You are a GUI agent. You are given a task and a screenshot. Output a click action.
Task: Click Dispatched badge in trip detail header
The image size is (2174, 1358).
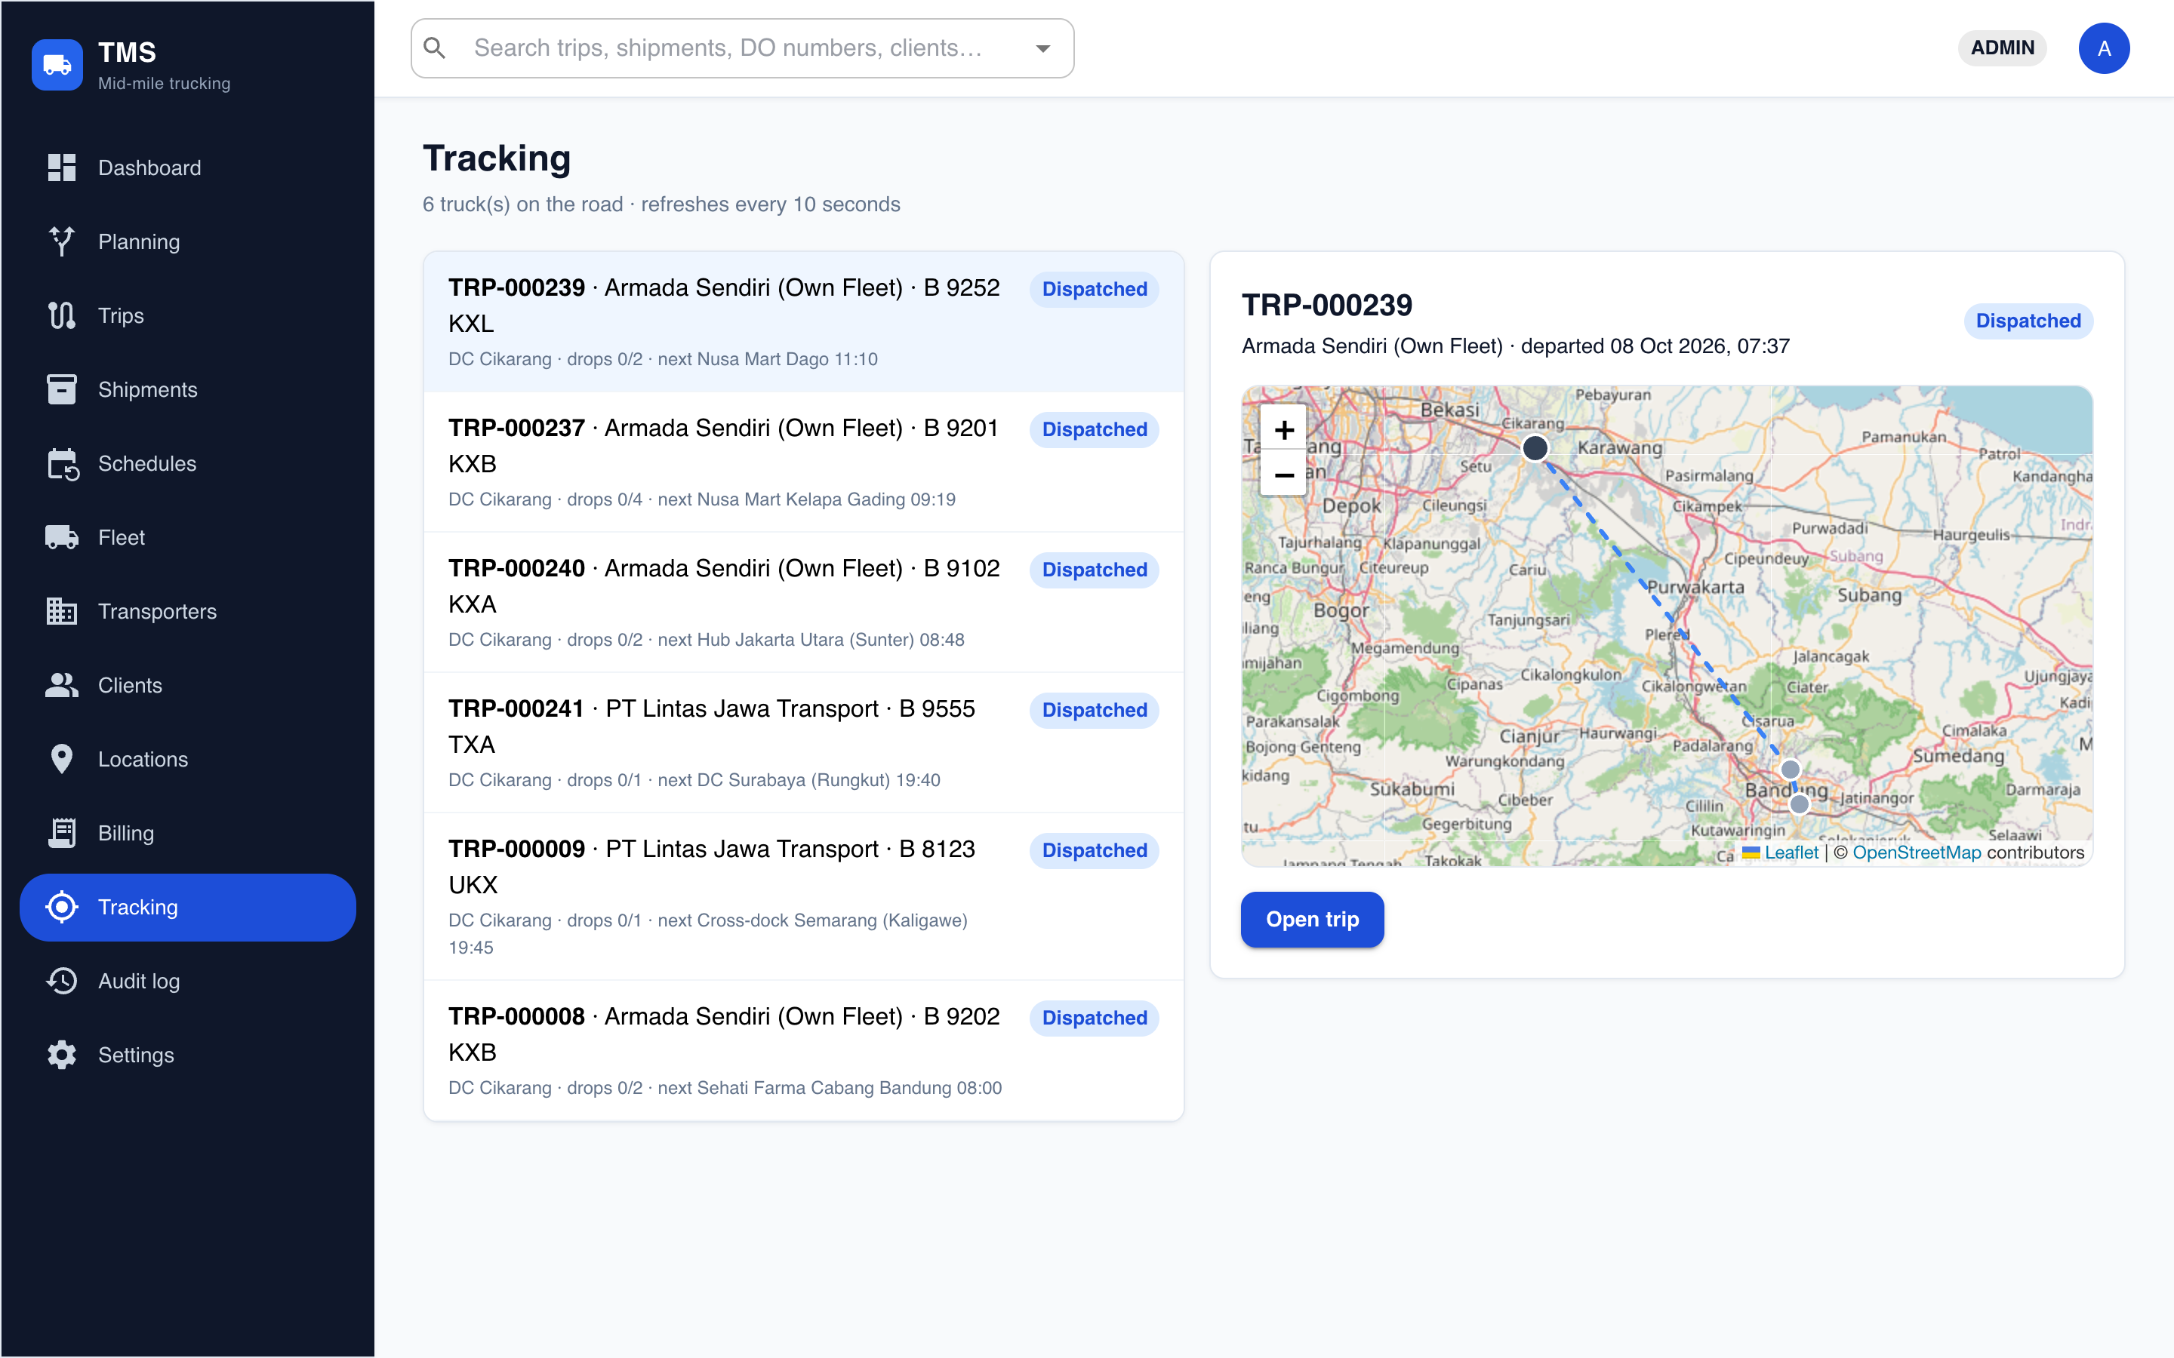2028,321
